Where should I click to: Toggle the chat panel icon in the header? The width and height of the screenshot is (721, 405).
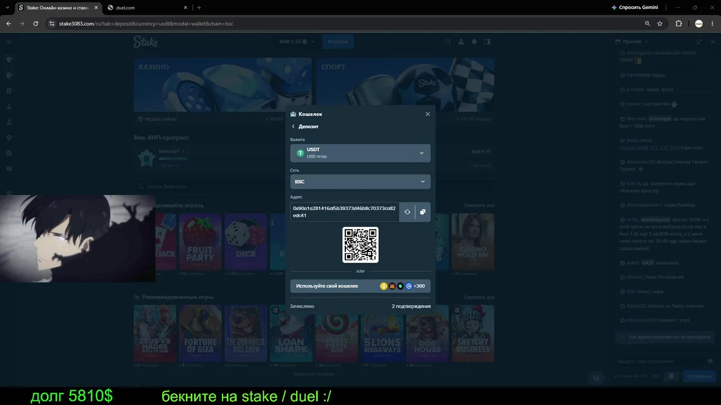click(487, 42)
